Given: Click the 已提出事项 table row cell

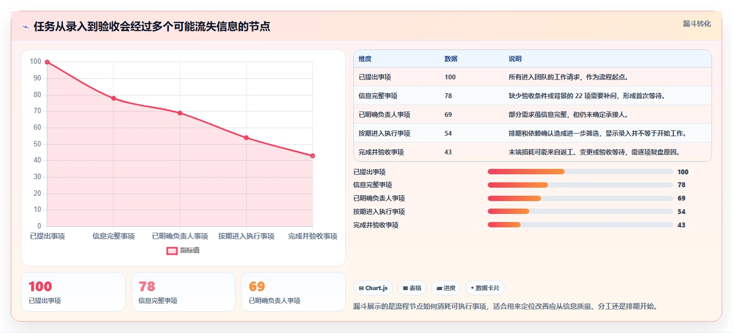Looking at the screenshot, I should pos(375,77).
